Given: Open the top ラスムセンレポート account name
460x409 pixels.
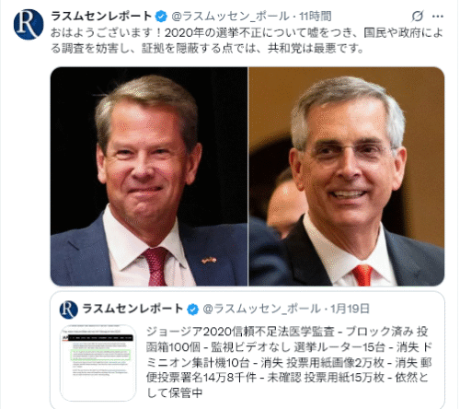Looking at the screenshot, I should coord(101,16).
